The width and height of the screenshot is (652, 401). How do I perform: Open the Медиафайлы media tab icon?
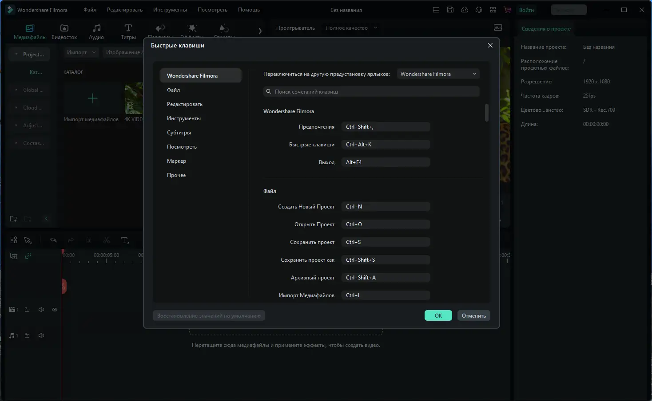[x=30, y=28]
